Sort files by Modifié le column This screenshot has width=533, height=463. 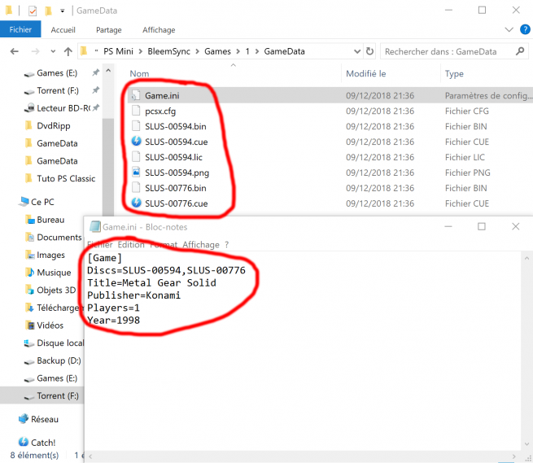tap(365, 73)
